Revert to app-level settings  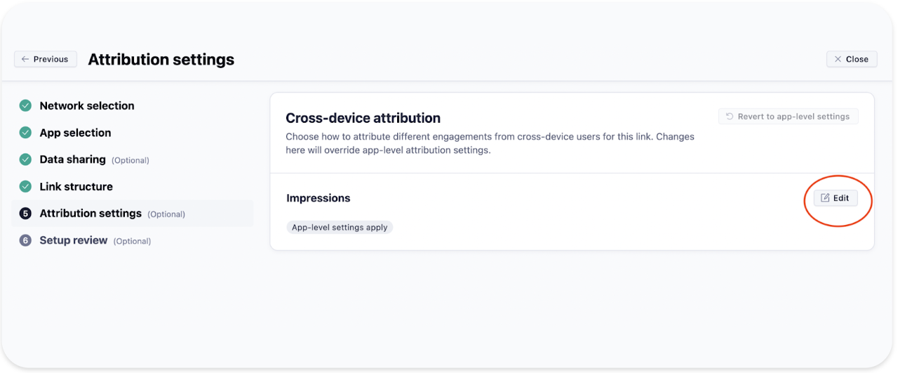click(788, 117)
